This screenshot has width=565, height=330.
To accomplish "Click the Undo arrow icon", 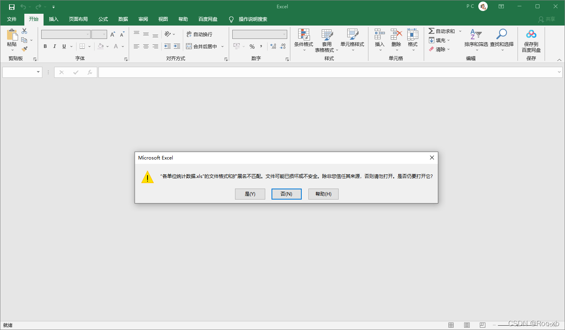I will click(x=24, y=7).
